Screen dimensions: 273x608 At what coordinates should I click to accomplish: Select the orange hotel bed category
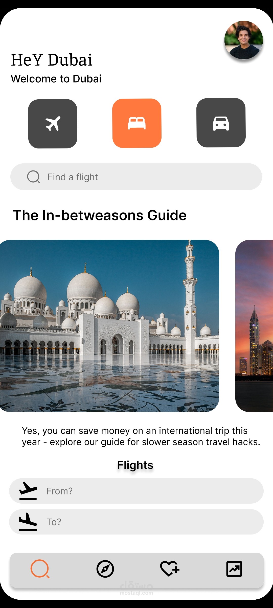point(137,123)
